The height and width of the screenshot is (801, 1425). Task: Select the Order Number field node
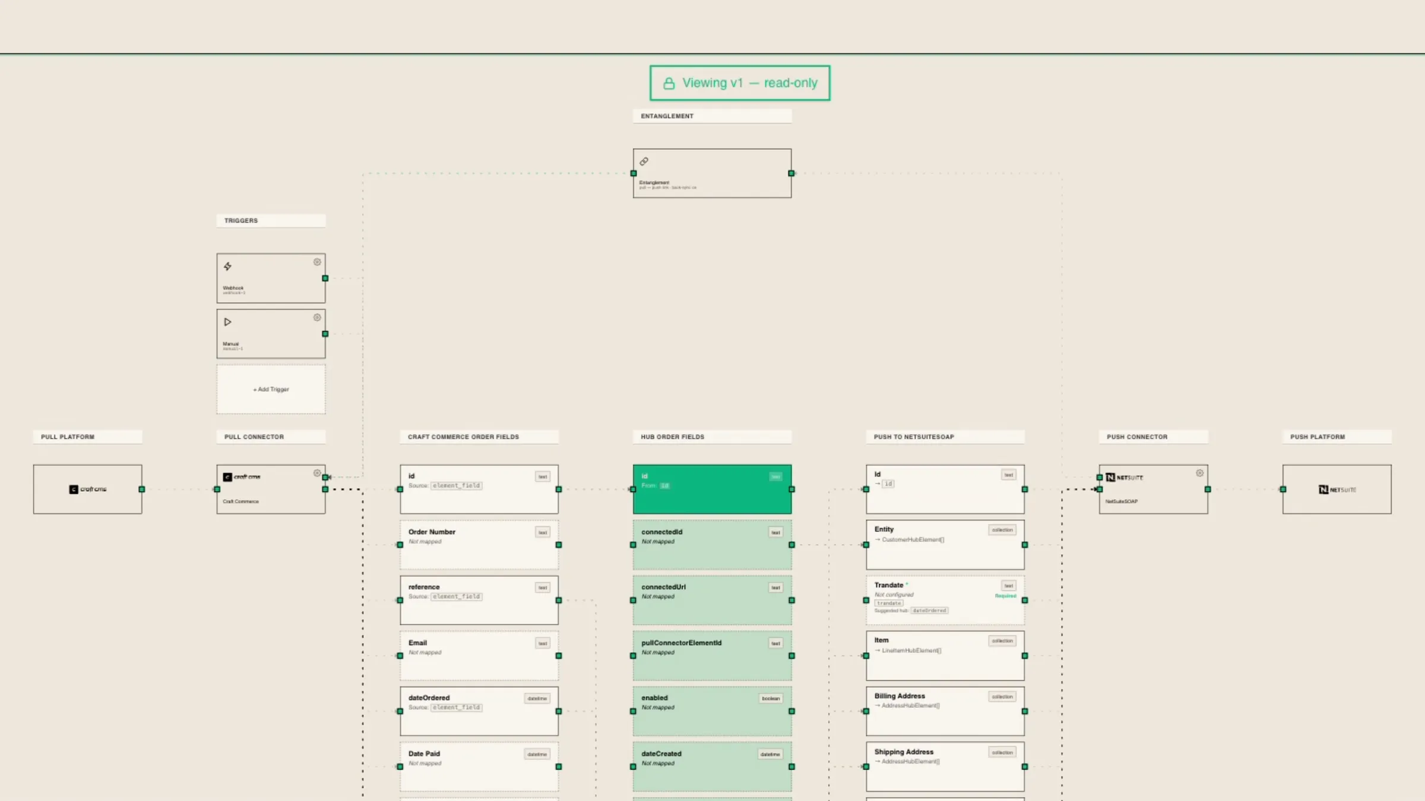479,545
